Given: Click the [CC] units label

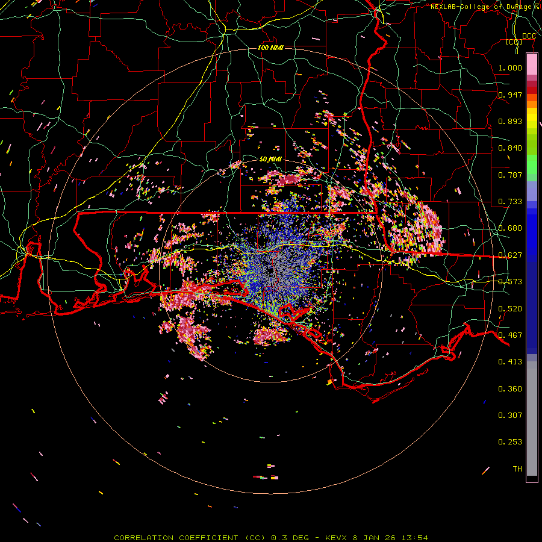Looking at the screenshot, I should coord(513,42).
